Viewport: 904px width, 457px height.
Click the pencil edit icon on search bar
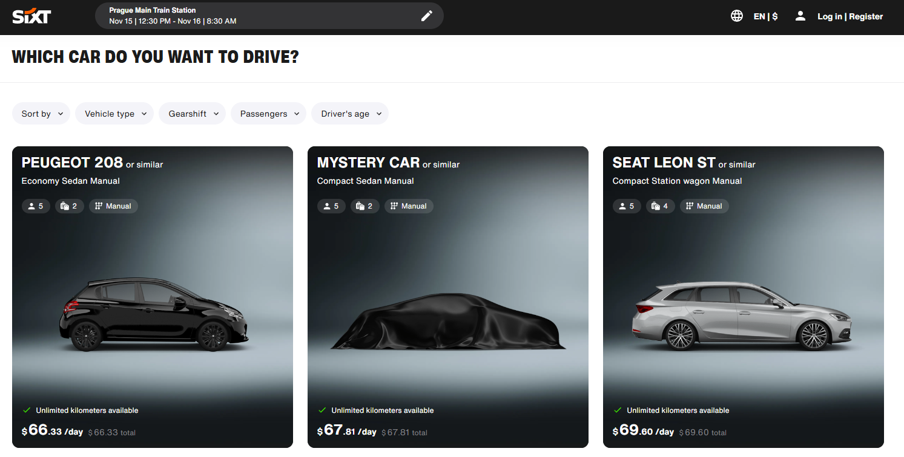point(427,15)
